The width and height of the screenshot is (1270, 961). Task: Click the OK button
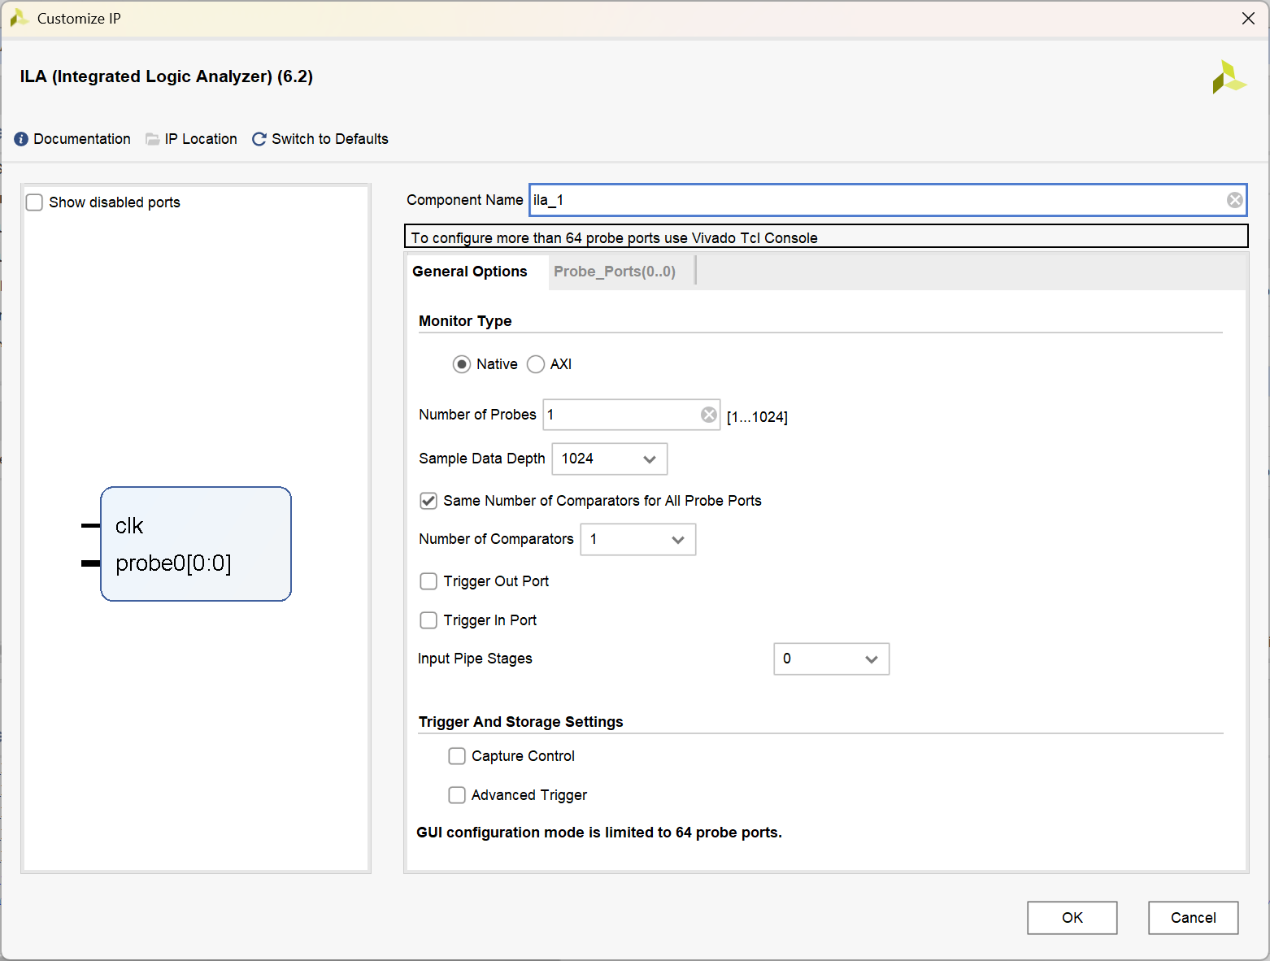point(1072,918)
